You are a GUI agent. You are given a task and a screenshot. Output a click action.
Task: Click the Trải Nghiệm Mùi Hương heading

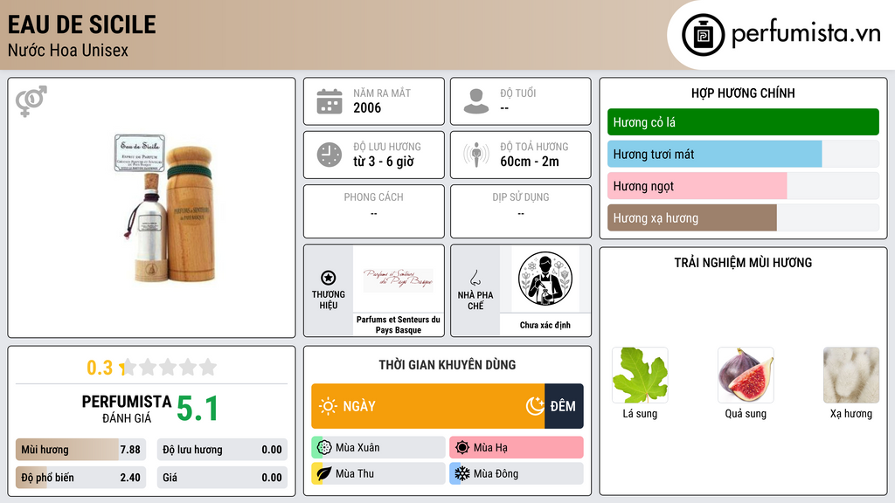click(743, 263)
